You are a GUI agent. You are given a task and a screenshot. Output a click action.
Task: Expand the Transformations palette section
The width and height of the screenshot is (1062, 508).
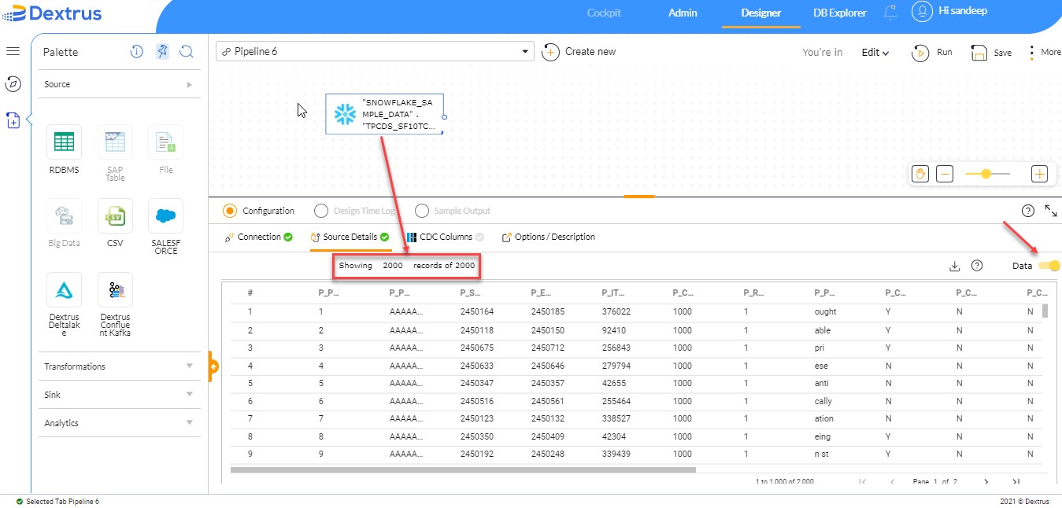point(120,366)
